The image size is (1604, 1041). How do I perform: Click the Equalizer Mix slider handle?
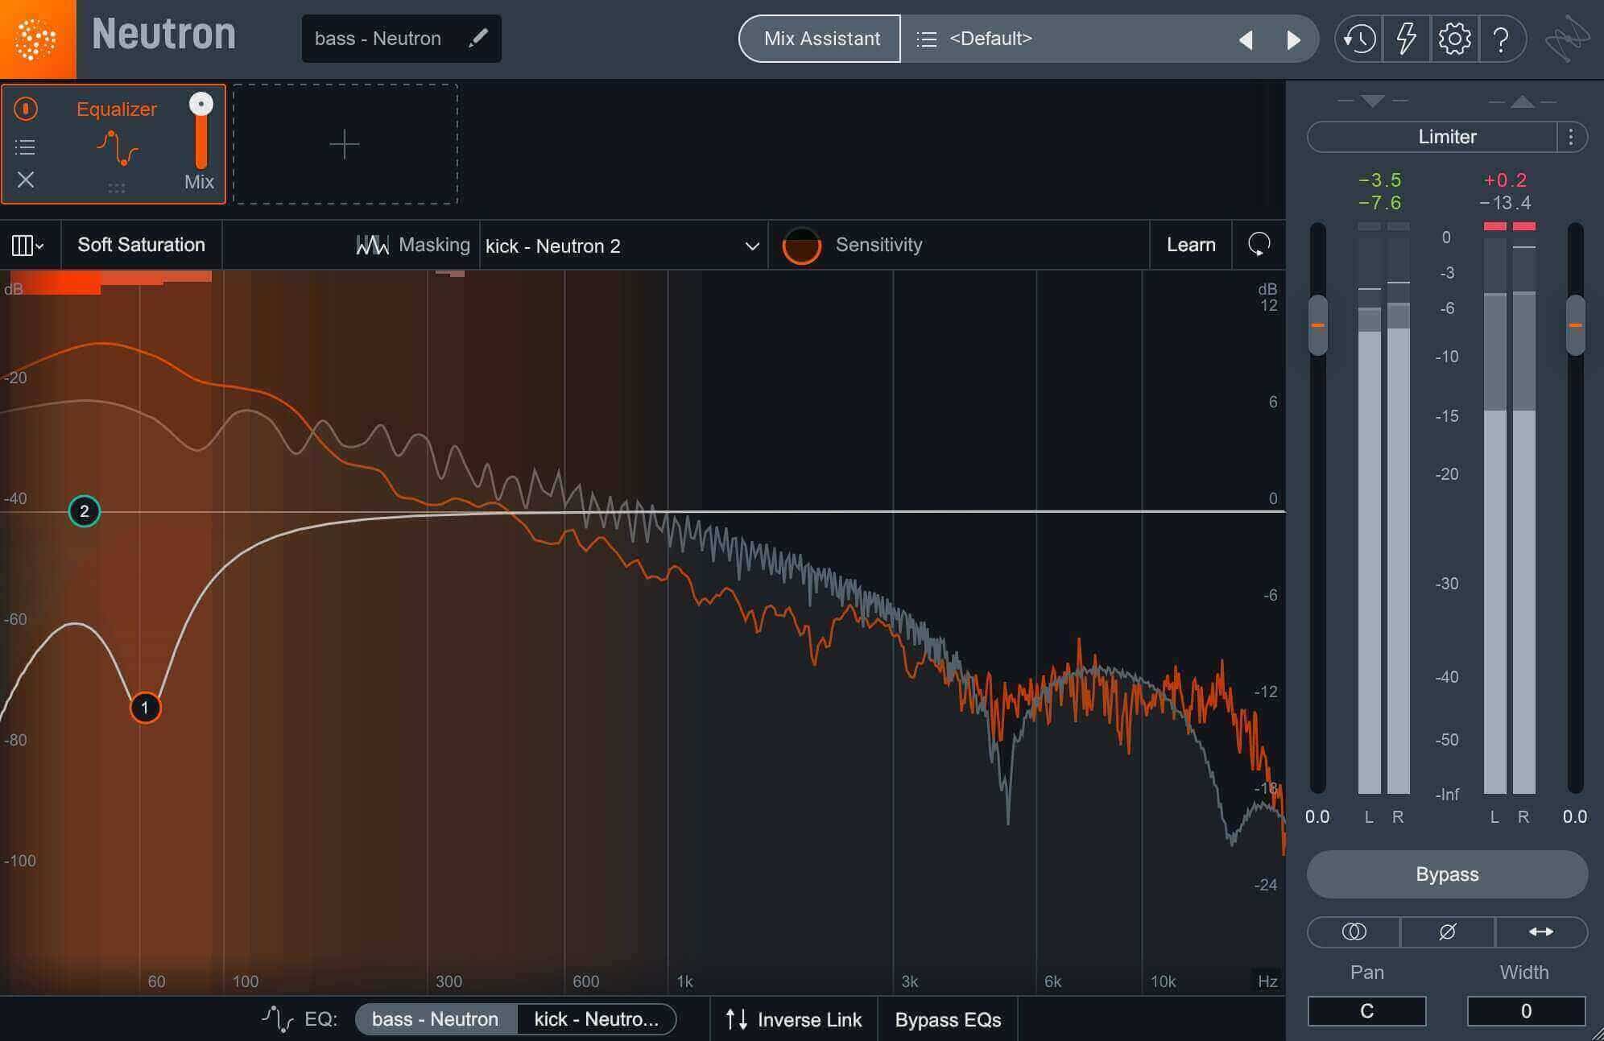tap(201, 104)
